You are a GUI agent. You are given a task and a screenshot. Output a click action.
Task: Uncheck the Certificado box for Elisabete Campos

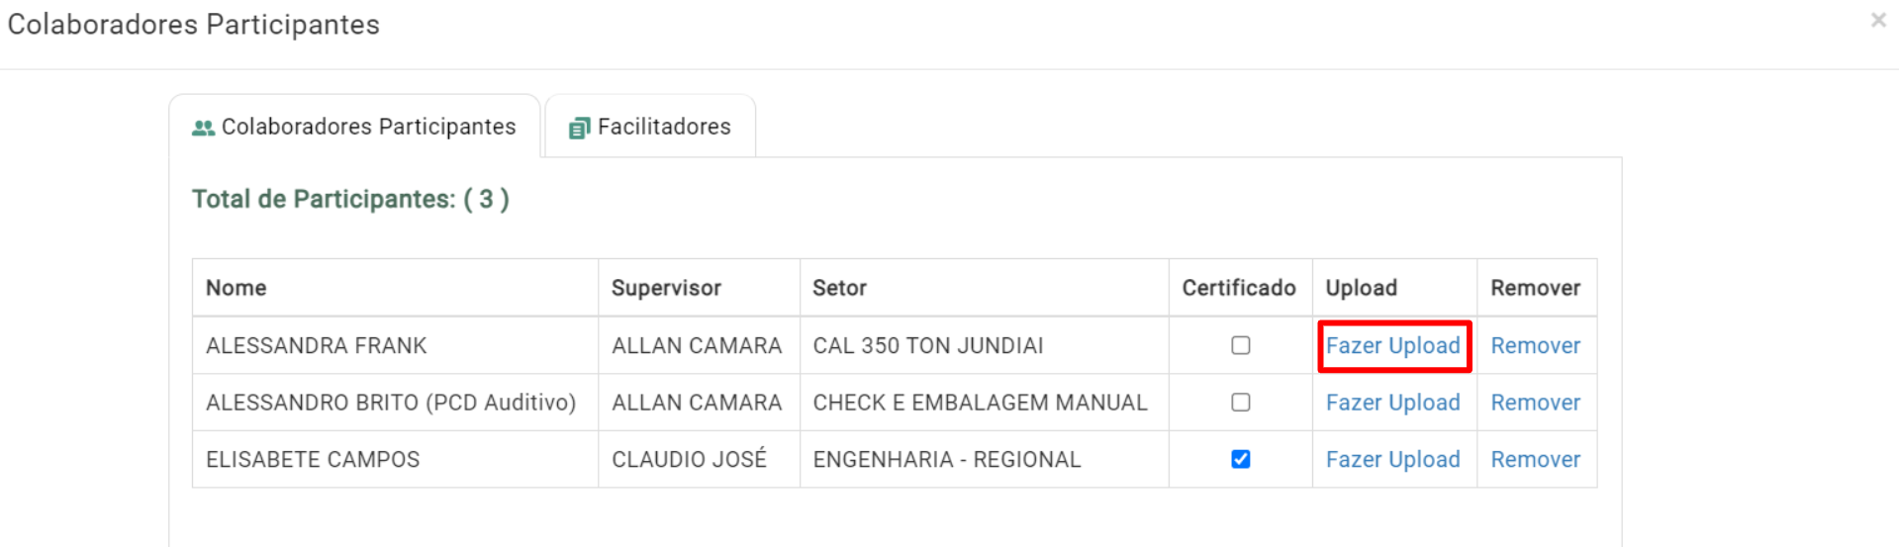(x=1240, y=459)
